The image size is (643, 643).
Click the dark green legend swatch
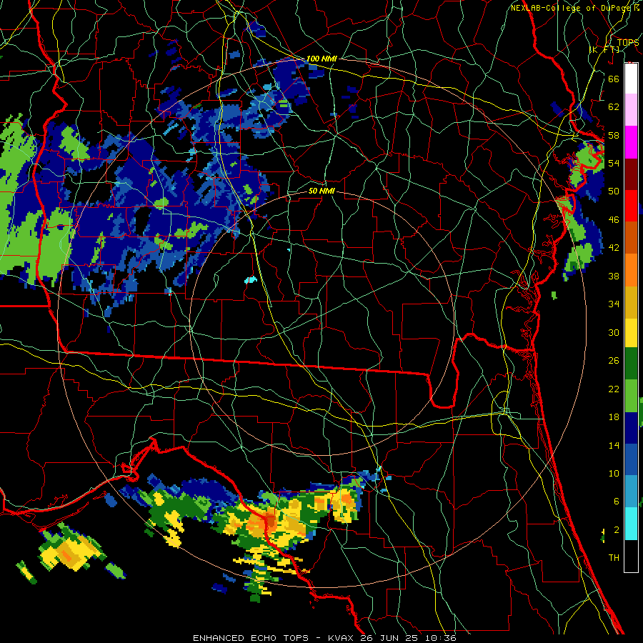pos(631,364)
